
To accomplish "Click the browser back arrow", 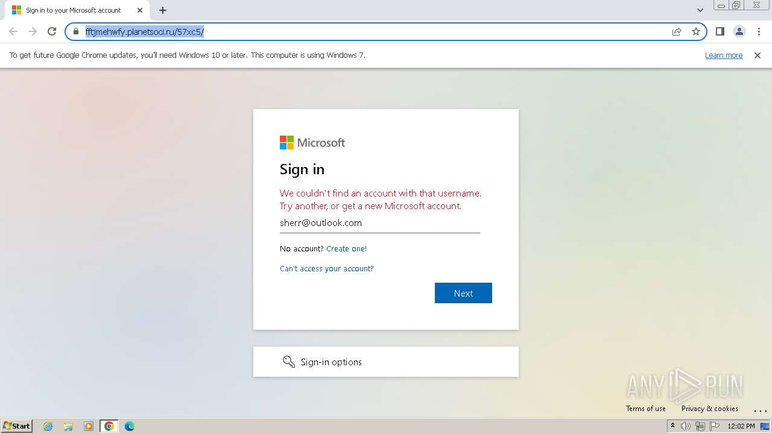I will click(13, 31).
